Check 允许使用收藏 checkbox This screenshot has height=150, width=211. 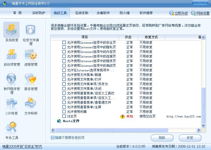[x=64, y=111]
